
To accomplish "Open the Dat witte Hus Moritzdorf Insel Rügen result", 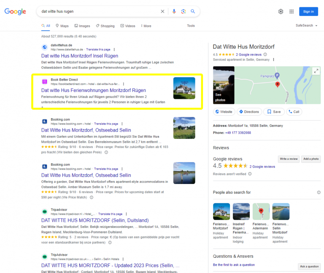I will point(80,56).
